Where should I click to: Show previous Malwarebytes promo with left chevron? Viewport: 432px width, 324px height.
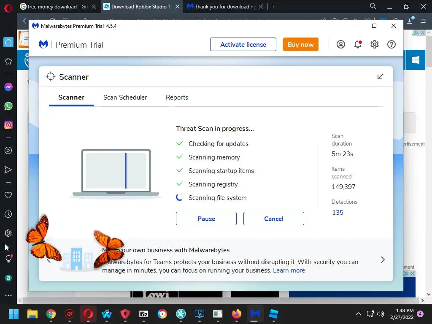pyautogui.click(x=49, y=260)
